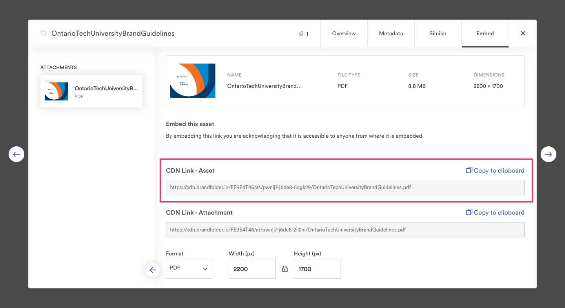Image resolution: width=565 pixels, height=308 pixels.
Task: Go to next asset using right arrow
Action: click(x=548, y=154)
